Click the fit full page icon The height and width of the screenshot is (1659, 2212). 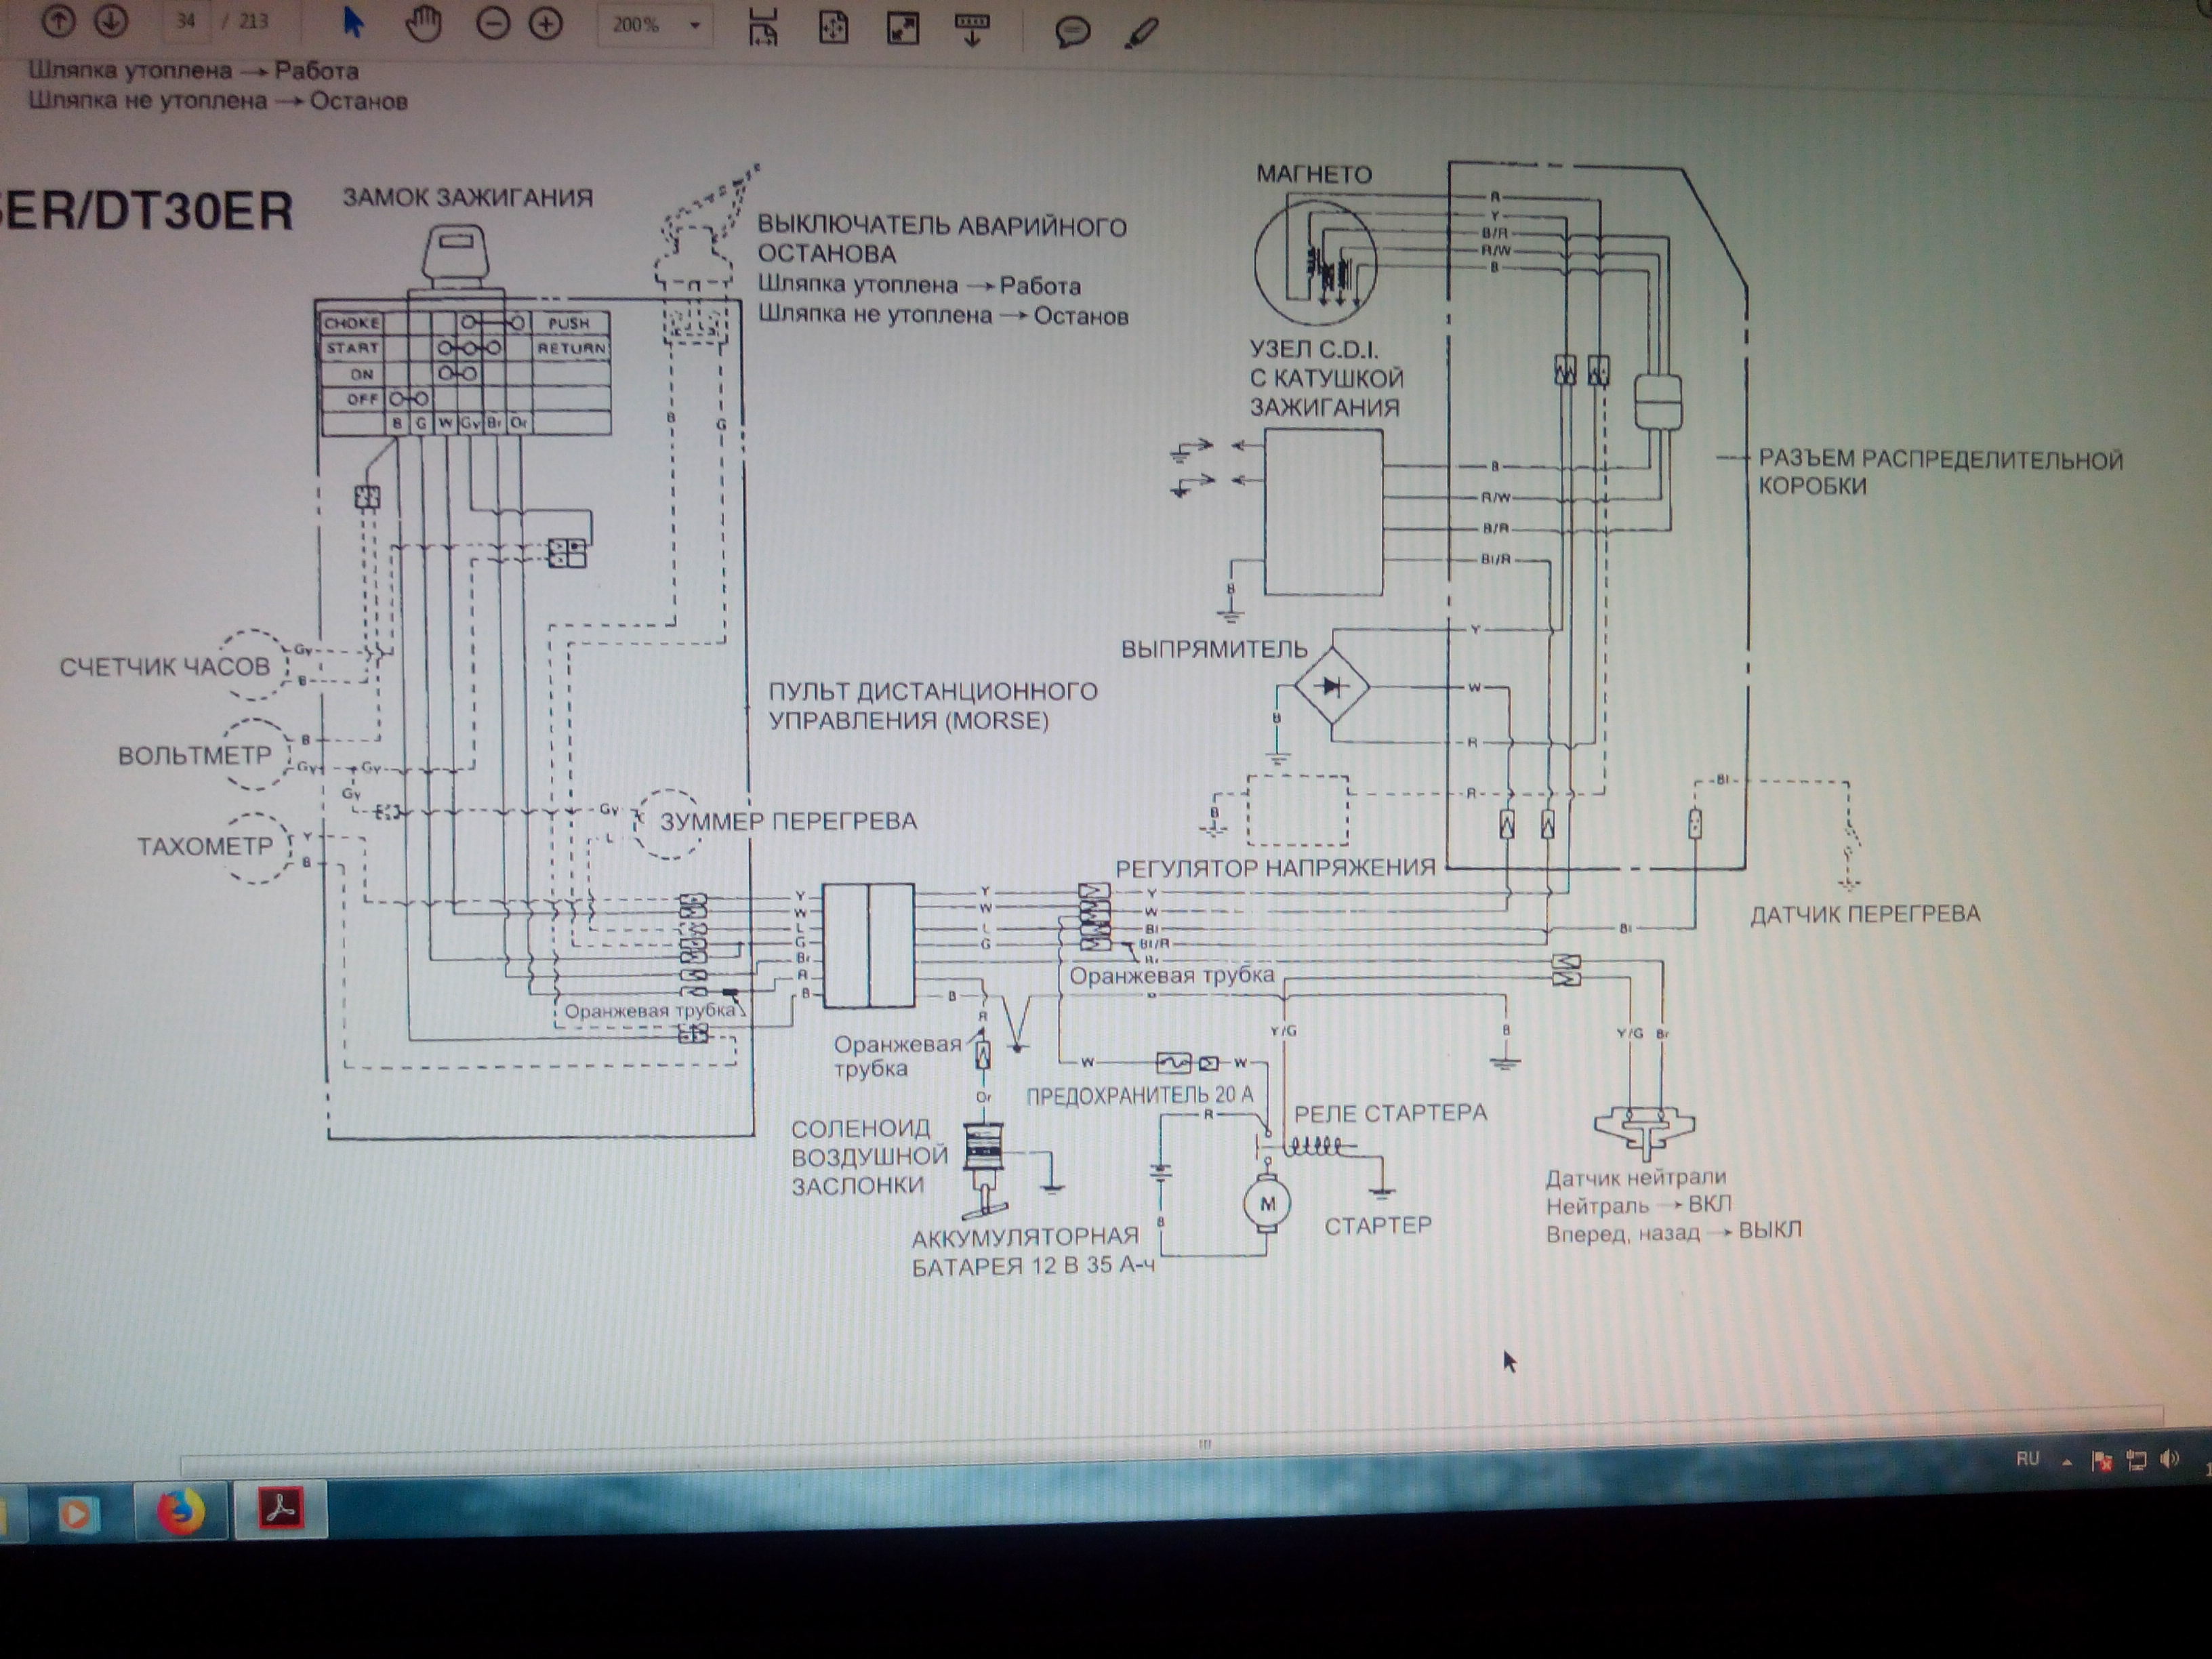tap(833, 28)
